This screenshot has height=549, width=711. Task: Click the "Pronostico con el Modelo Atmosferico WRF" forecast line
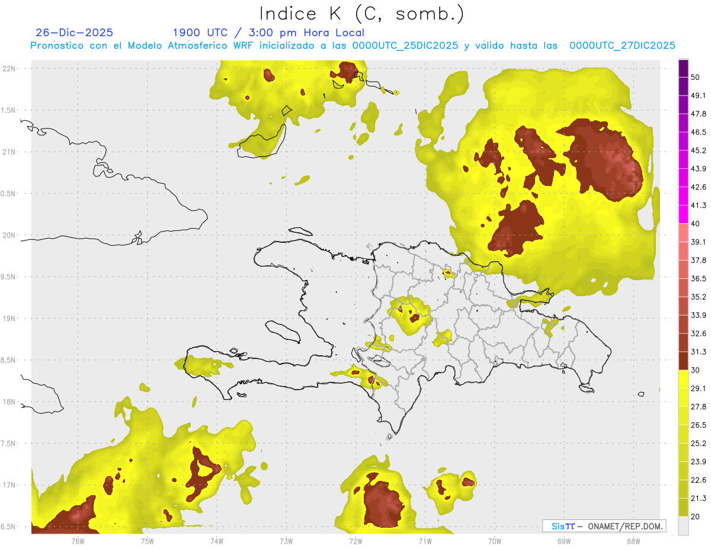pos(353,46)
